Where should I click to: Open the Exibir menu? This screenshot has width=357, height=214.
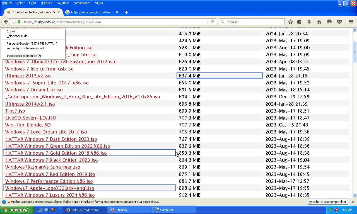[x=33, y=3]
